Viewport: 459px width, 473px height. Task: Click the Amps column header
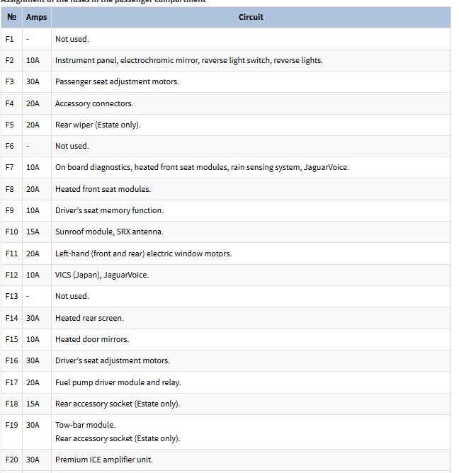35,17
